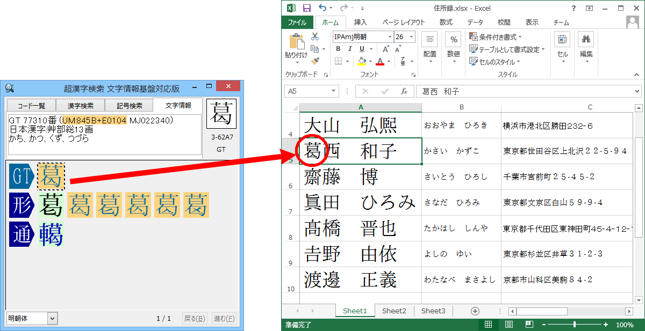This screenshot has height=331, width=645.
Task: Open the 編集 binoculars editing group
Action: pos(586,46)
